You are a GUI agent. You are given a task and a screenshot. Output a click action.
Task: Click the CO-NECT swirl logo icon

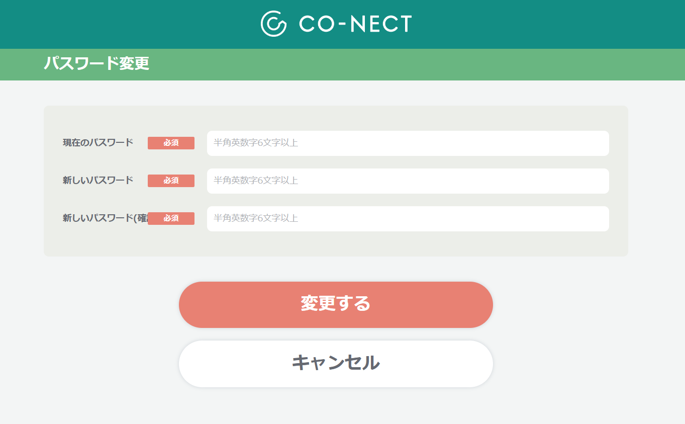click(x=273, y=24)
